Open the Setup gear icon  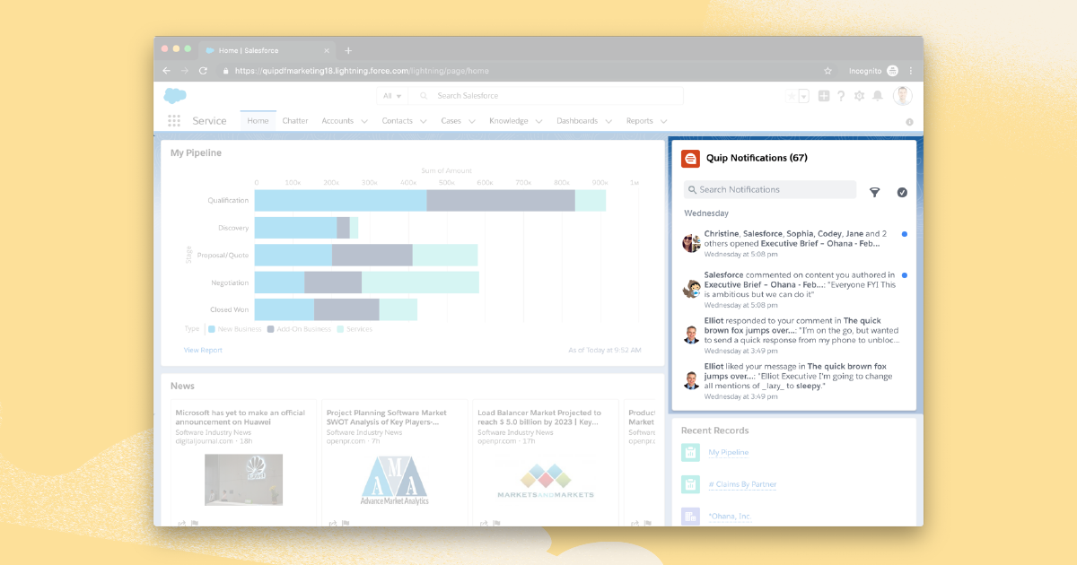coord(859,96)
